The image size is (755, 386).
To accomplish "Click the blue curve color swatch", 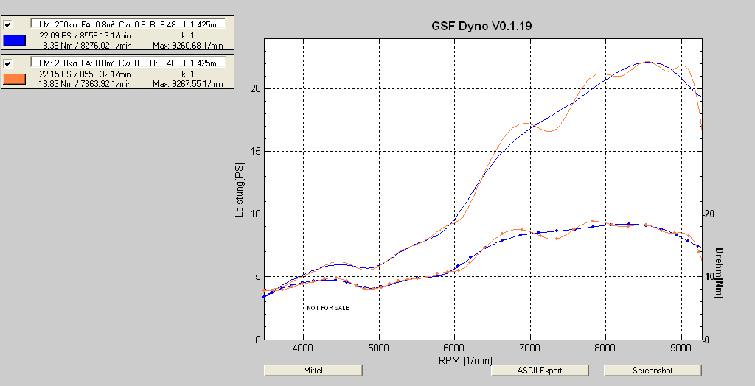I will click(x=15, y=41).
